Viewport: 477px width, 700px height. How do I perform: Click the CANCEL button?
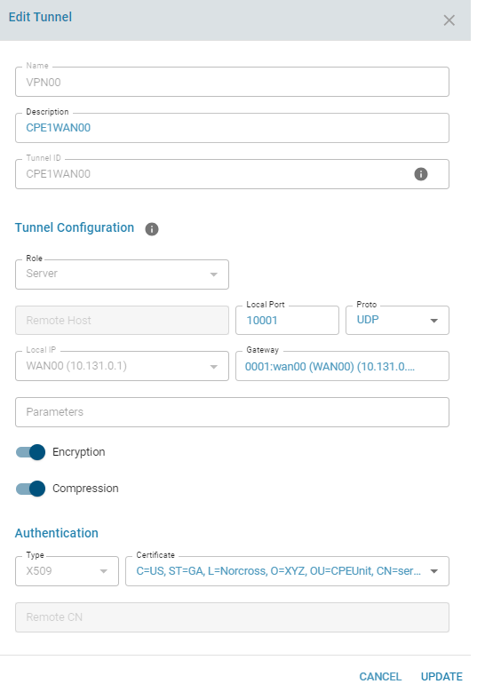[380, 677]
